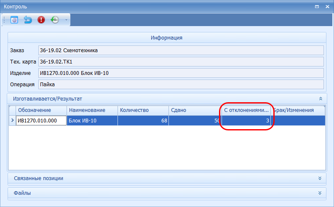Expand the Файлы section
The image size is (334, 207).
(x=320, y=193)
